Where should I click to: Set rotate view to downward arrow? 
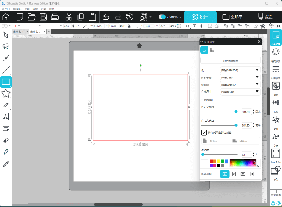243,174
